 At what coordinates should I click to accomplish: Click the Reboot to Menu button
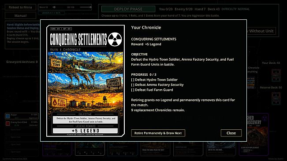click(x=20, y=7)
